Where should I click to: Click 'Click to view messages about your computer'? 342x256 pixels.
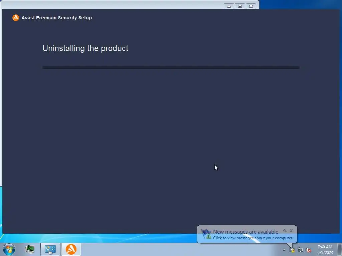click(253, 238)
